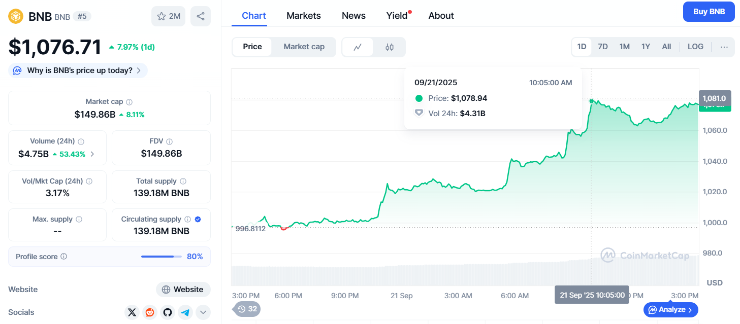Set chart range to 1D

click(582, 47)
